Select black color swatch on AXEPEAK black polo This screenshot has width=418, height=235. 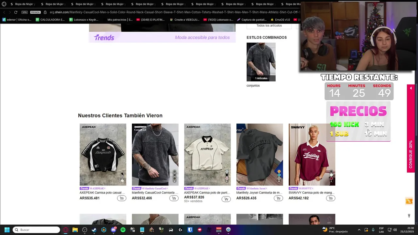[122, 174]
